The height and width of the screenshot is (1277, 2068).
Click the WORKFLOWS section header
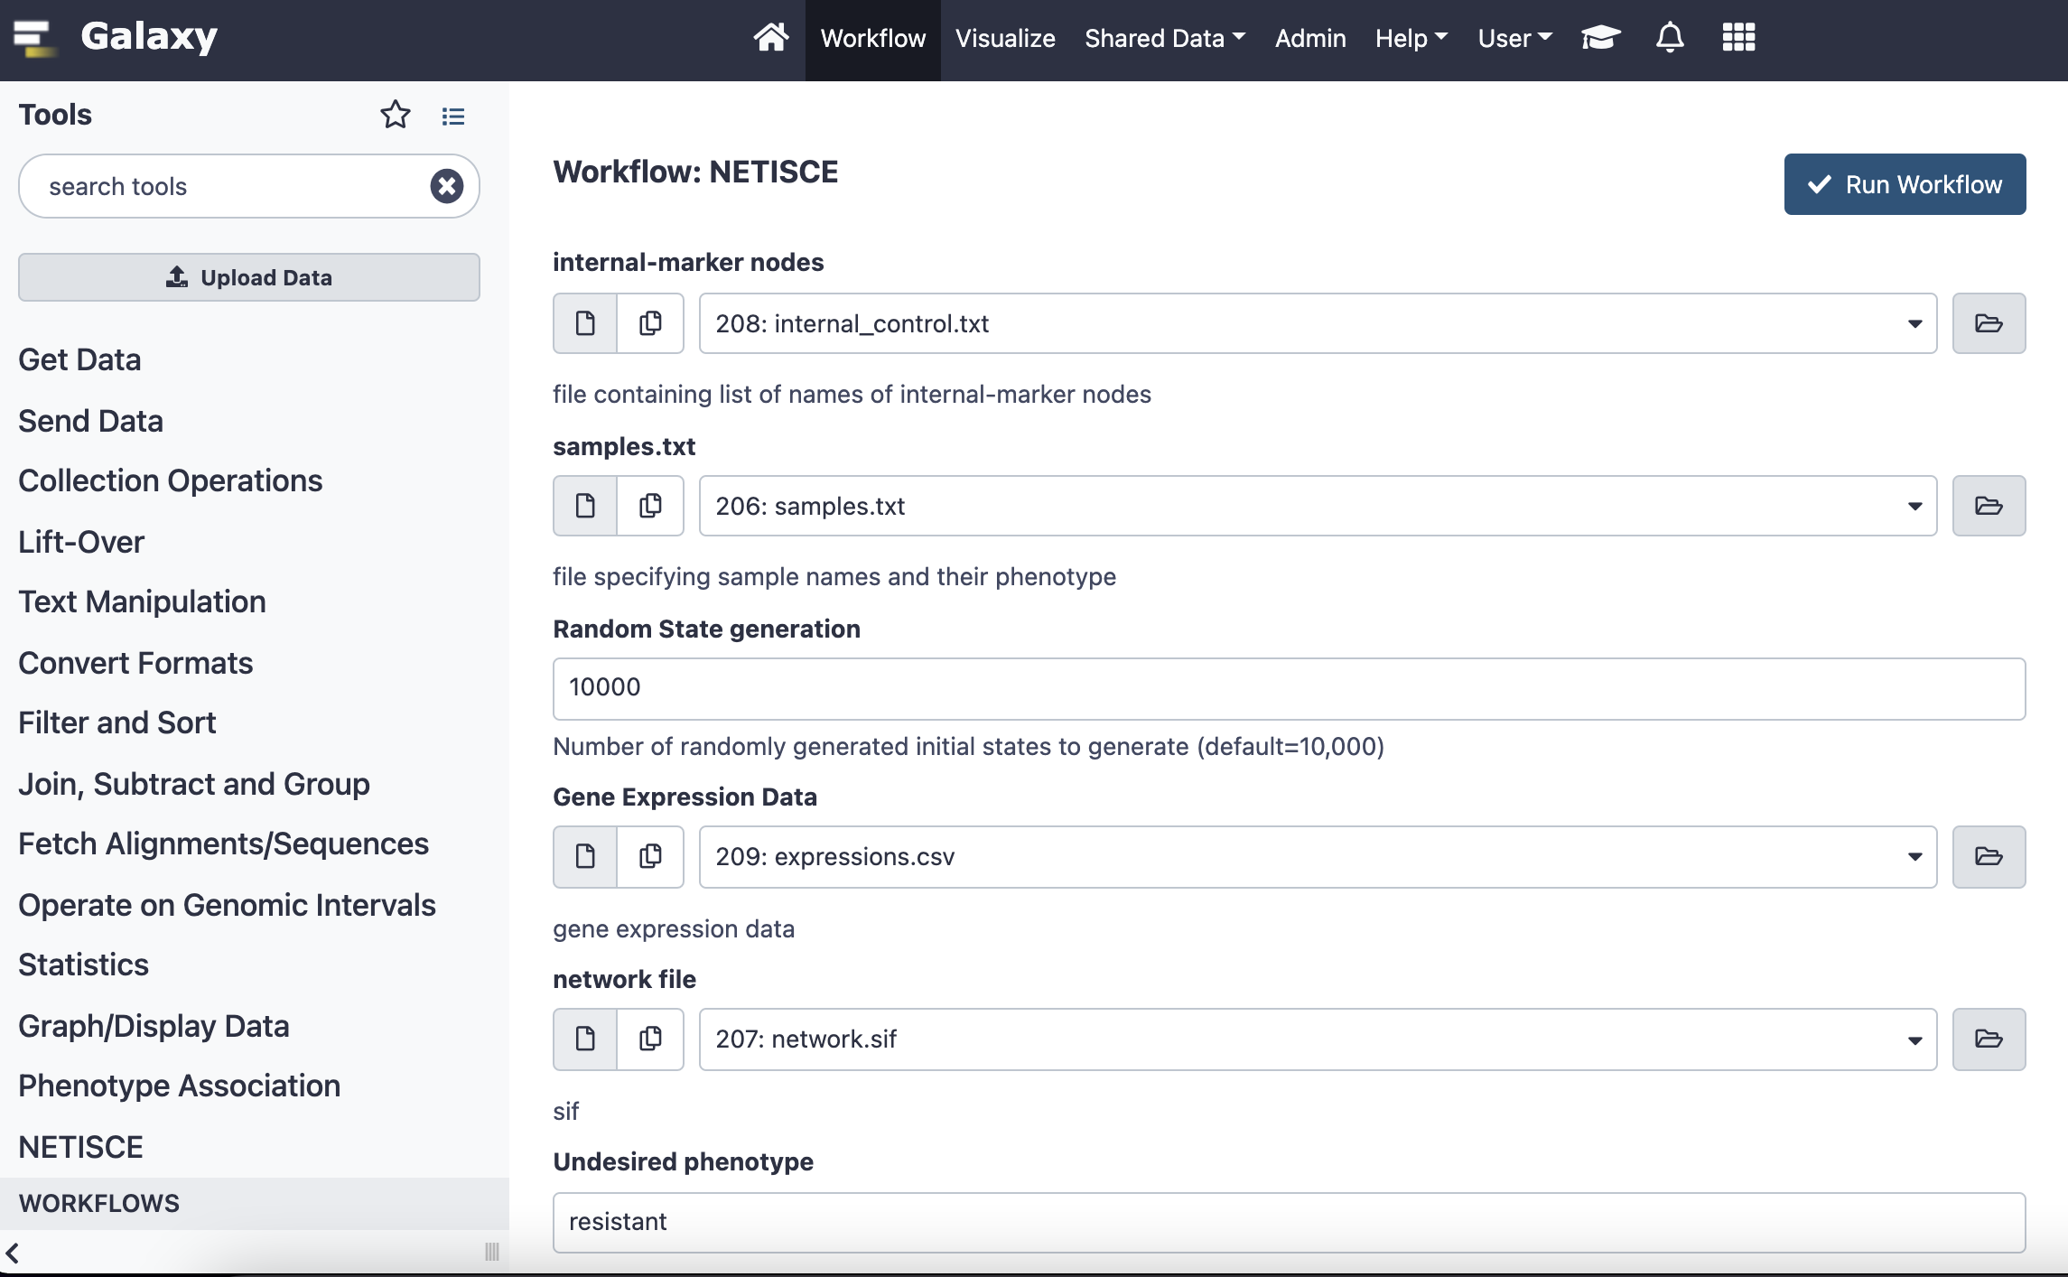point(255,1203)
